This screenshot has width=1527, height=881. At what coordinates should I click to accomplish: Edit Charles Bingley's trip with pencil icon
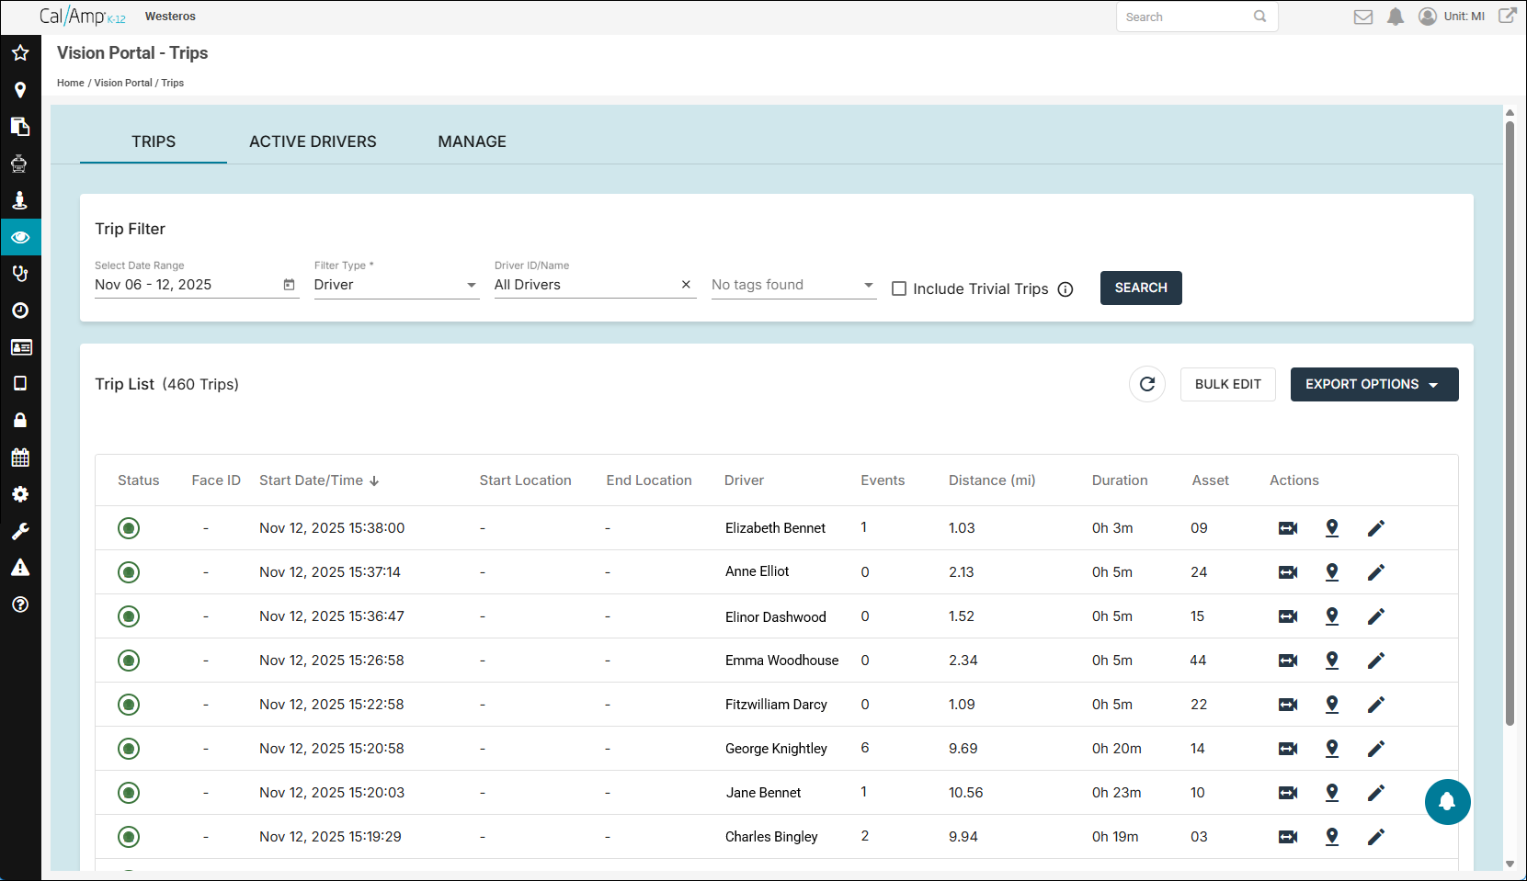(x=1376, y=837)
